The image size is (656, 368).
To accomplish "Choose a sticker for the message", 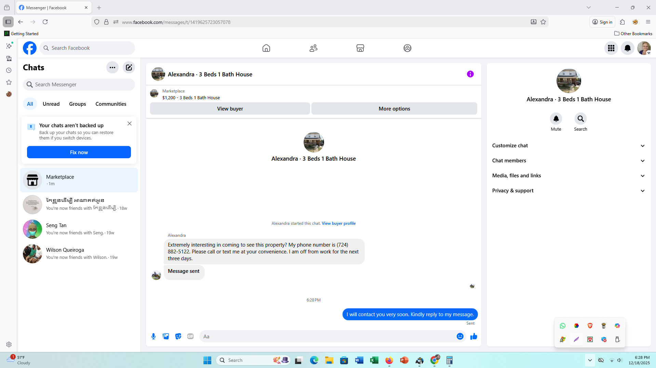I will coord(178,337).
